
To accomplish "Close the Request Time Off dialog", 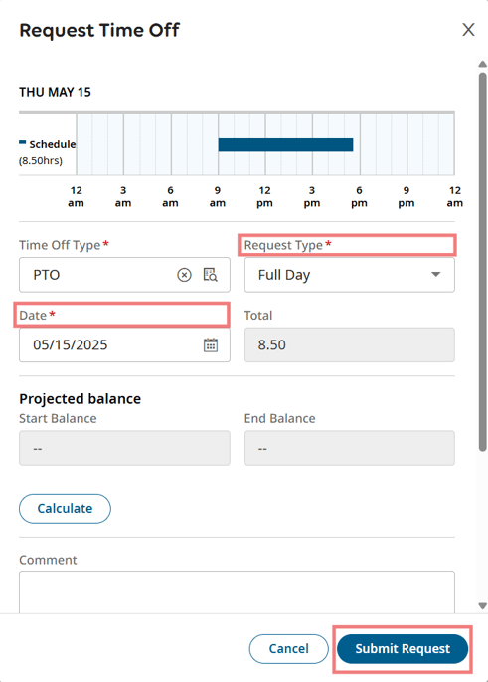I will [468, 30].
